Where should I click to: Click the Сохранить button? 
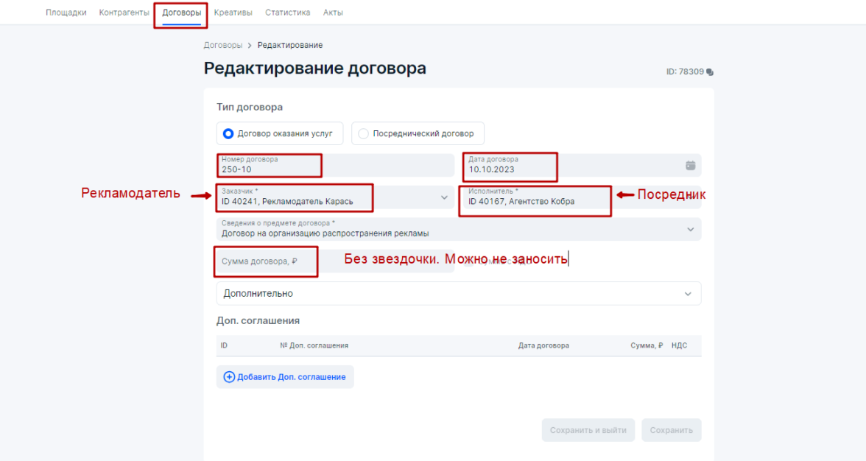671,430
